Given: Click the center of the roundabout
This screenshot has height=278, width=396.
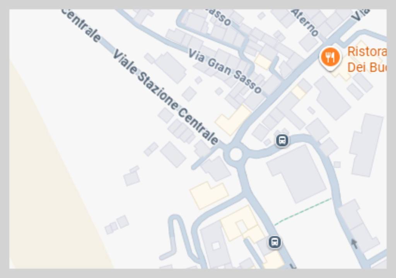Looking at the screenshot, I should click(236, 154).
